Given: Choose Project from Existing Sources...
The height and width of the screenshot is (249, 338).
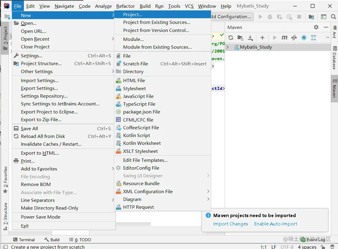Looking at the screenshot, I should coord(163,22).
